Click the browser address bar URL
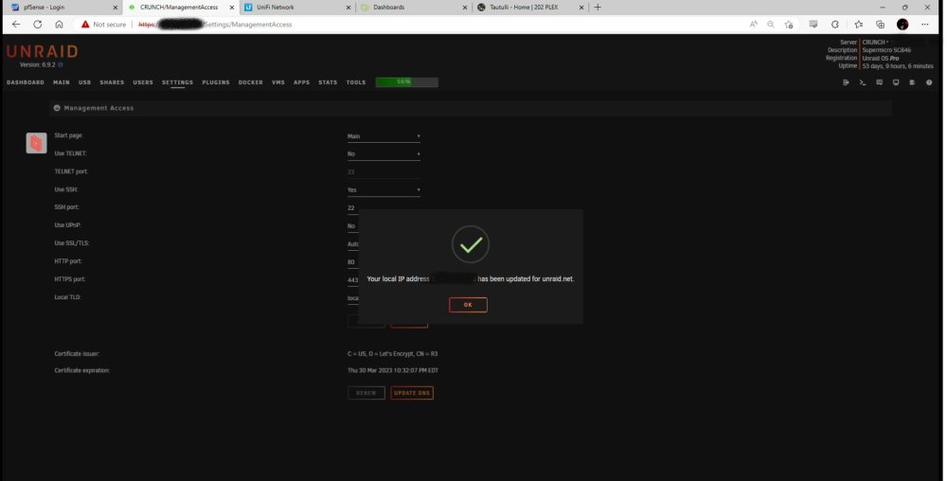Image resolution: width=947 pixels, height=481 pixels. [x=215, y=24]
